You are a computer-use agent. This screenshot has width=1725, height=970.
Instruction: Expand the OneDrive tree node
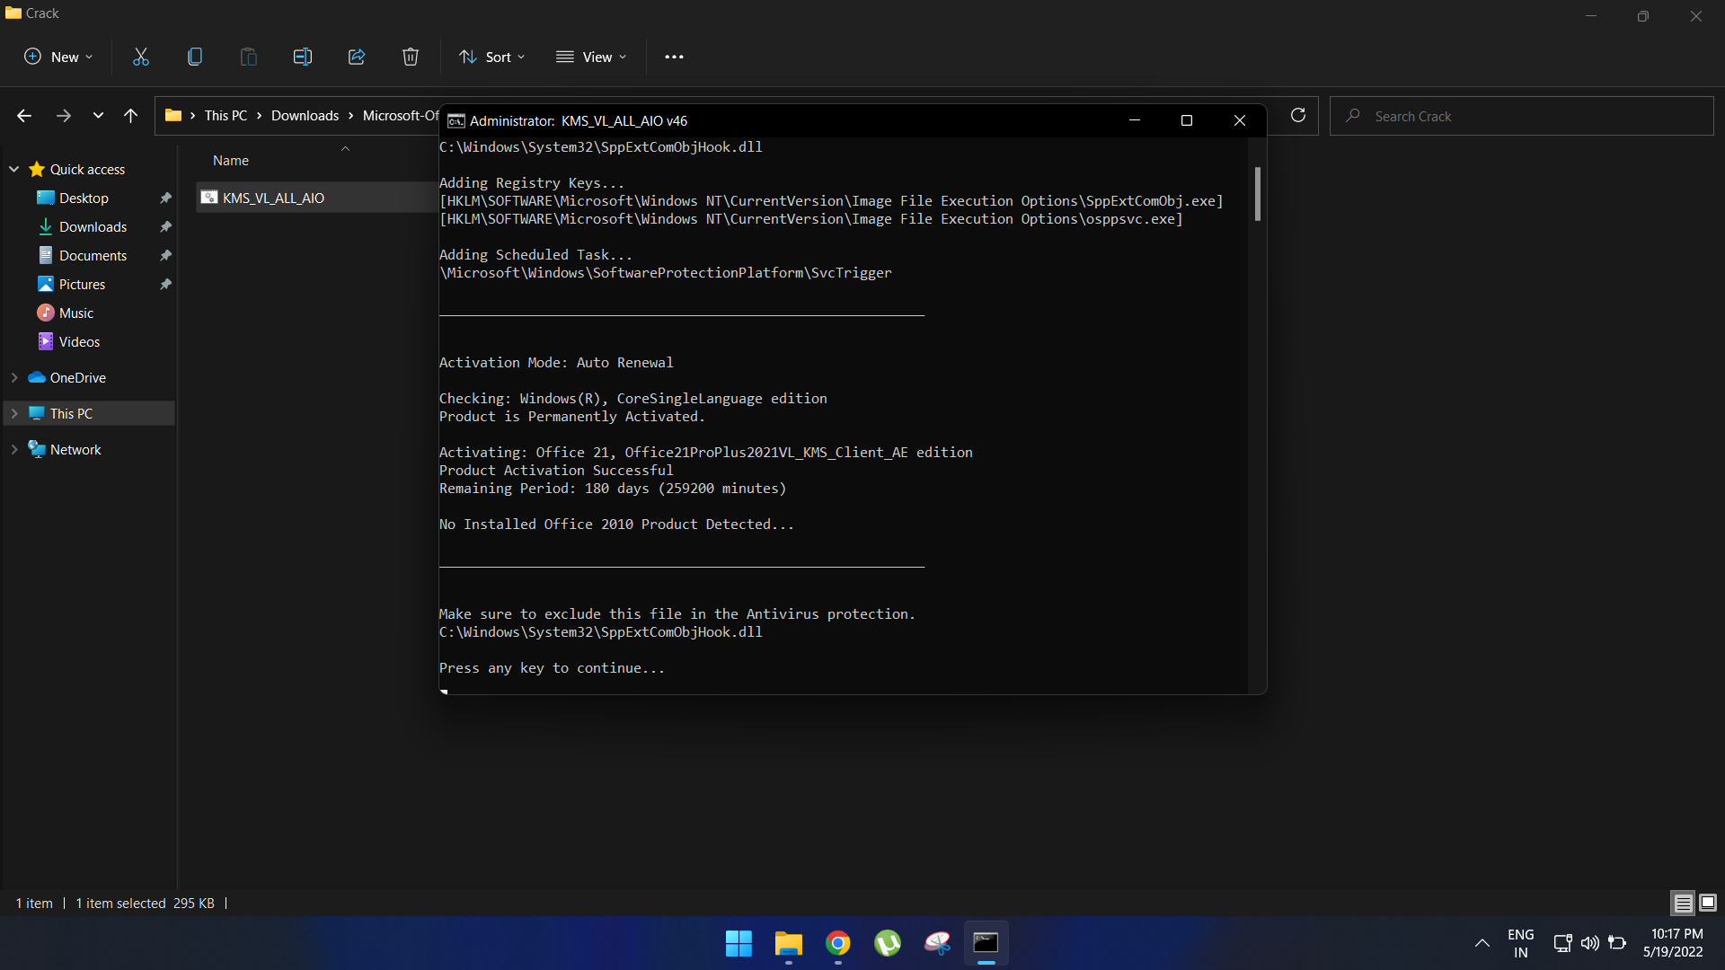[x=14, y=377]
